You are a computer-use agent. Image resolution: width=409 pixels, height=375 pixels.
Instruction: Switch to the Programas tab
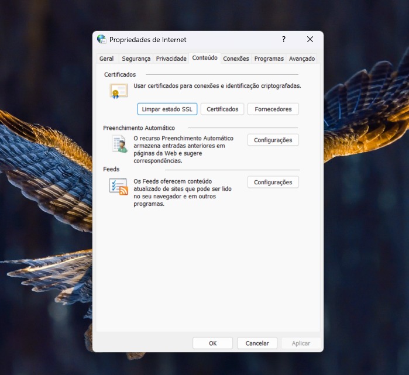[269, 59]
